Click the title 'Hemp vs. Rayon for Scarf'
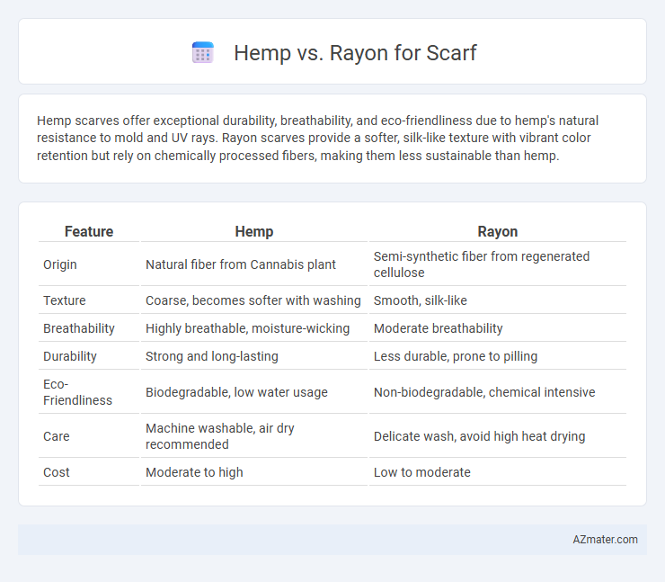The image size is (665, 582). coord(355,53)
